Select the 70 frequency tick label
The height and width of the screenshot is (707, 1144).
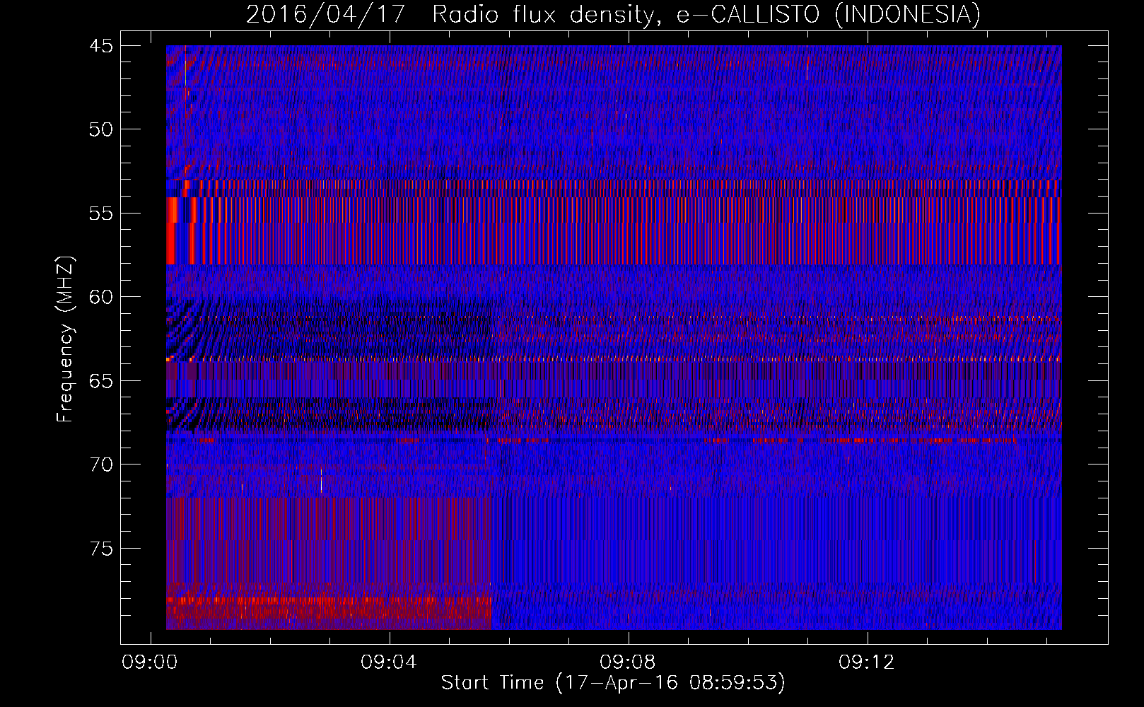tap(101, 464)
